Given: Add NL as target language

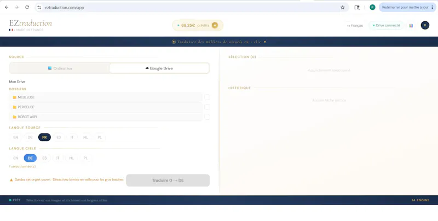Looking at the screenshot, I should 72,158.
